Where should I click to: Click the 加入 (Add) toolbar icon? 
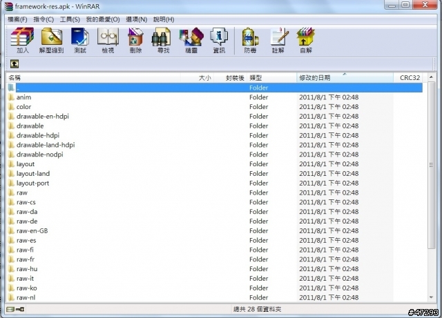pyautogui.click(x=22, y=40)
